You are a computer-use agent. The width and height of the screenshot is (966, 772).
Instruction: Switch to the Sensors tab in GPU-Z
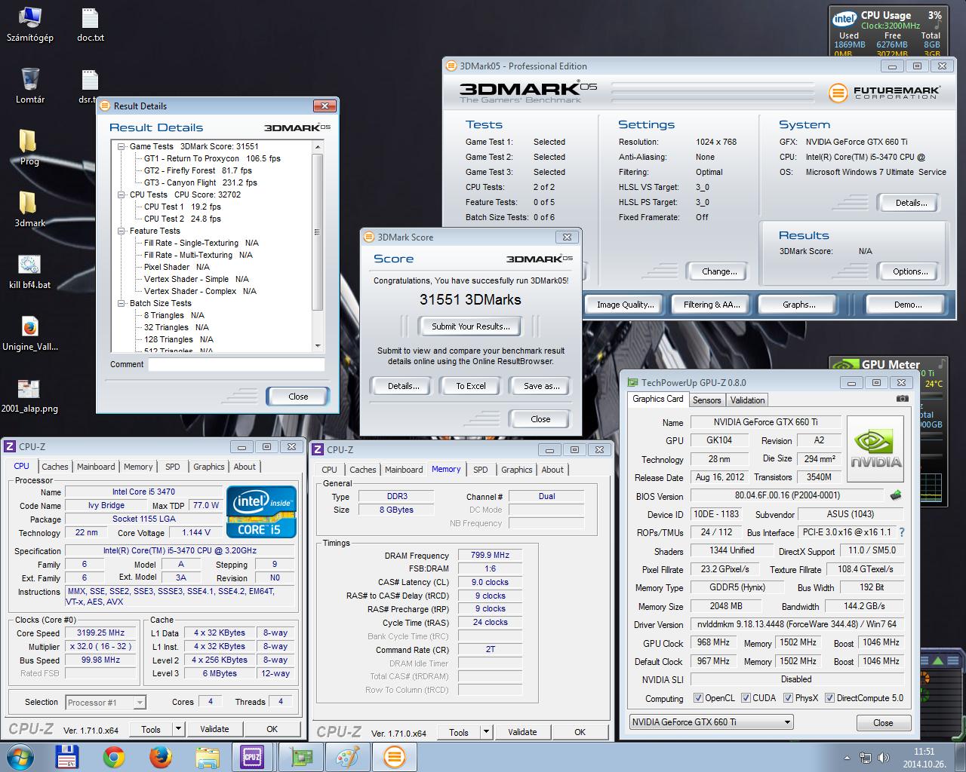[706, 400]
